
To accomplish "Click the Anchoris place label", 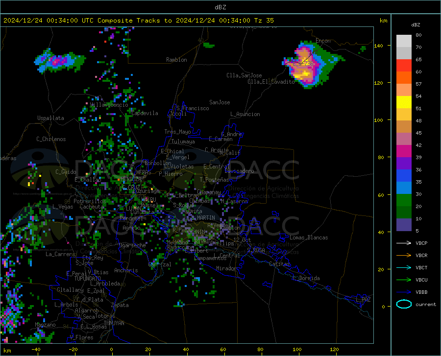I will (126, 271).
